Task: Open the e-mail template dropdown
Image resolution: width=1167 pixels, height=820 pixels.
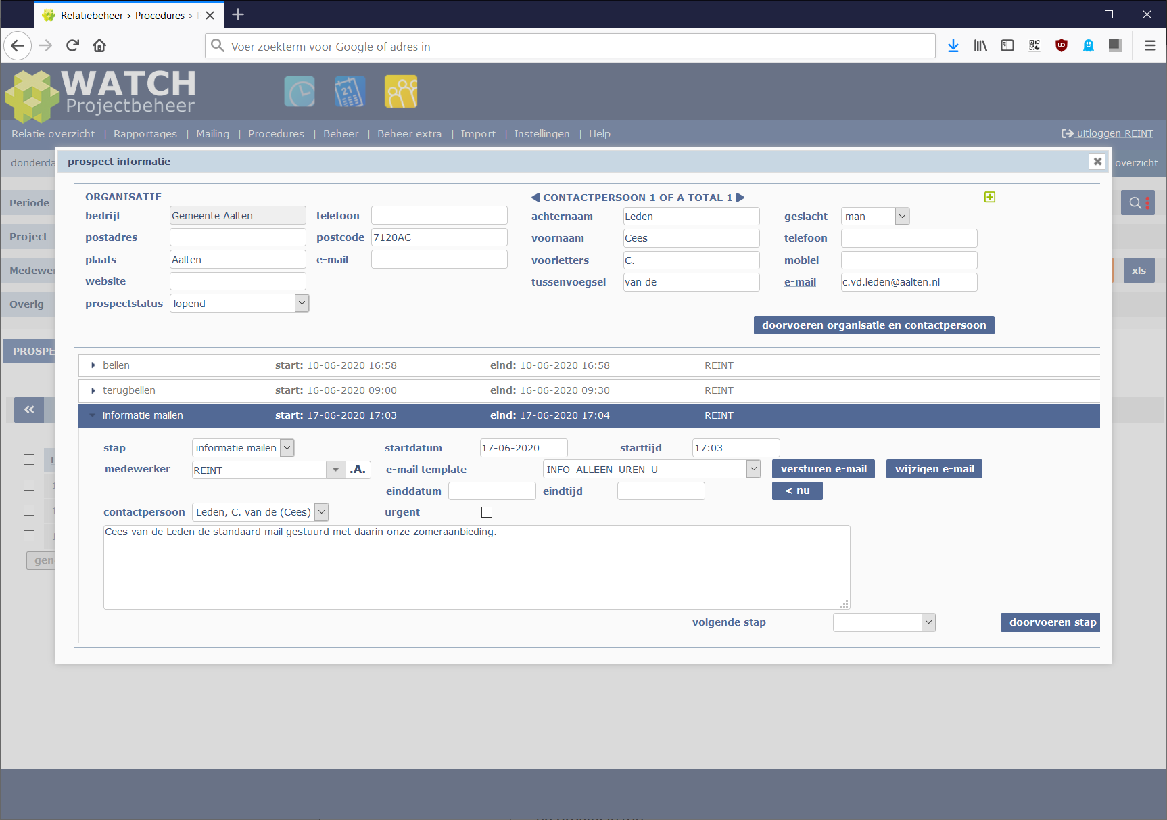Action: pos(652,469)
